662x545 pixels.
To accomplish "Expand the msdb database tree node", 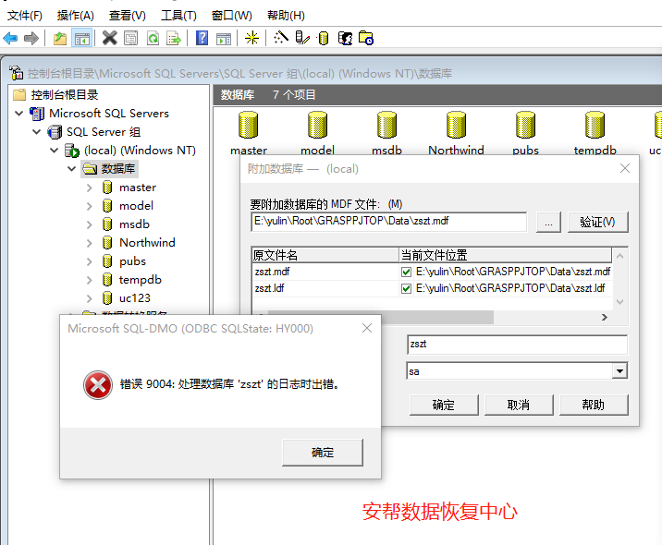I will click(89, 224).
